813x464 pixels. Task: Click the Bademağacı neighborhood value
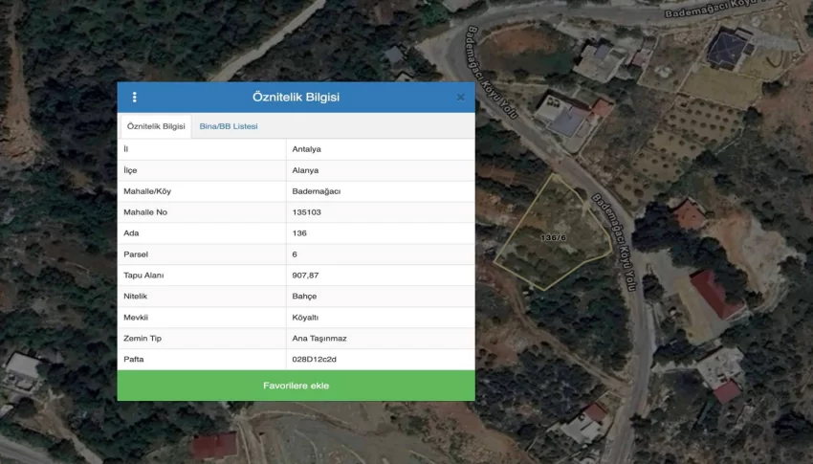coord(317,191)
